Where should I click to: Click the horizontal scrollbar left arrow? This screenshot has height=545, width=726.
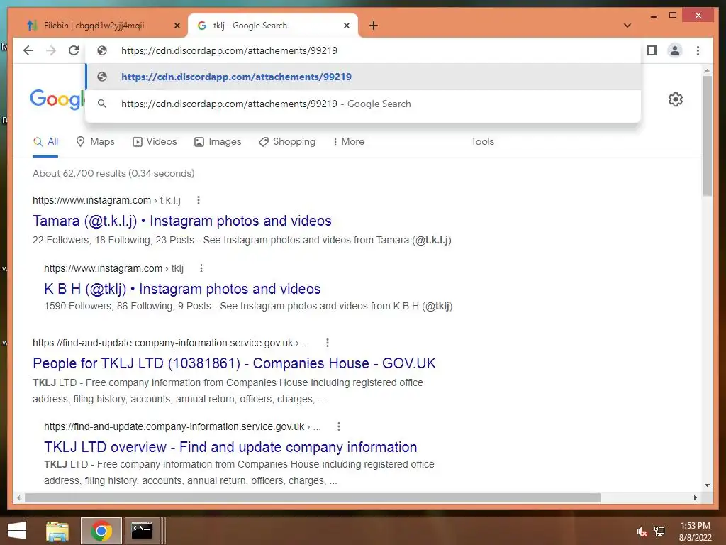coord(18,497)
